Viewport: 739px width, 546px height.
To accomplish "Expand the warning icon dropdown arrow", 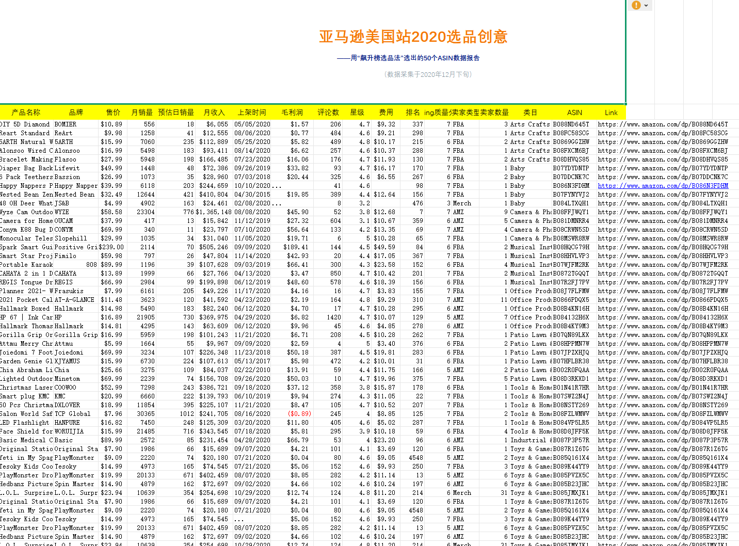I will tap(646, 6).
